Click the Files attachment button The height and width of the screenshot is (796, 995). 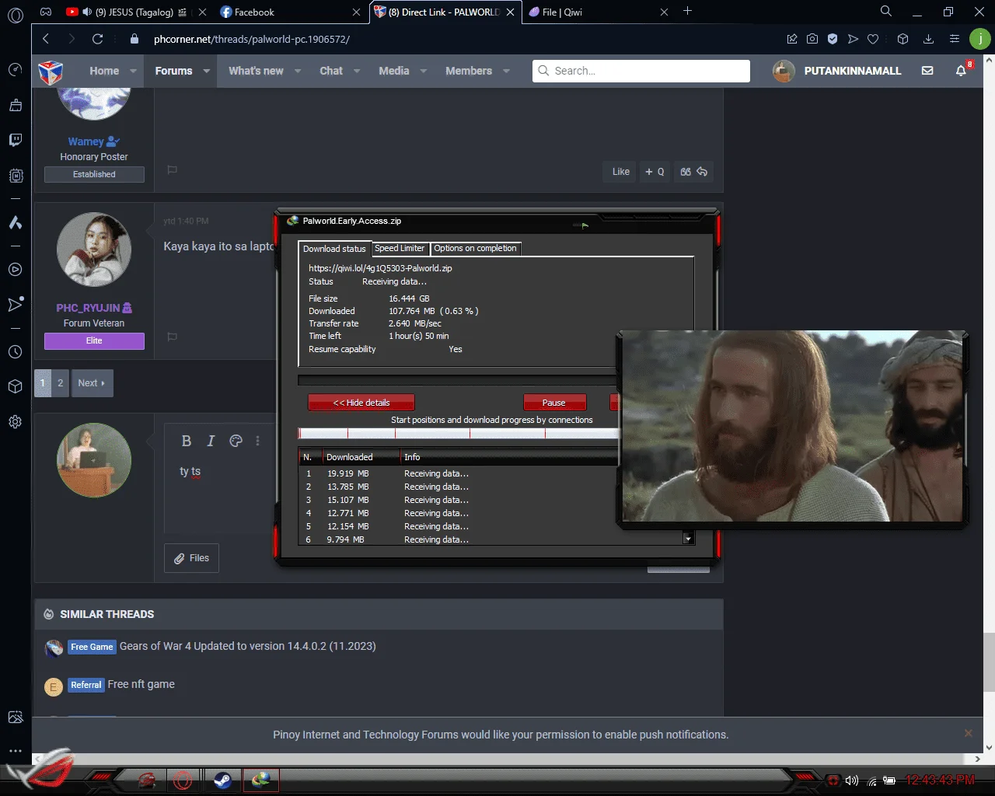pyautogui.click(x=191, y=558)
